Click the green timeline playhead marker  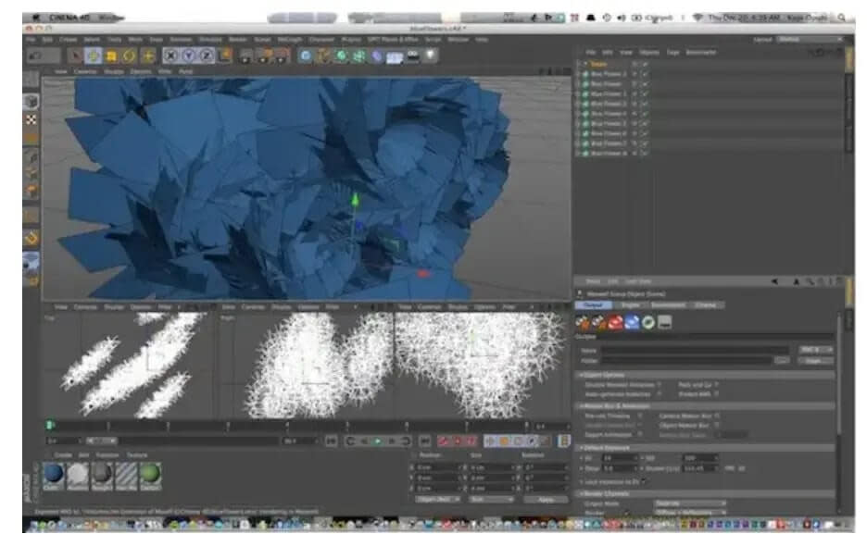click(50, 426)
